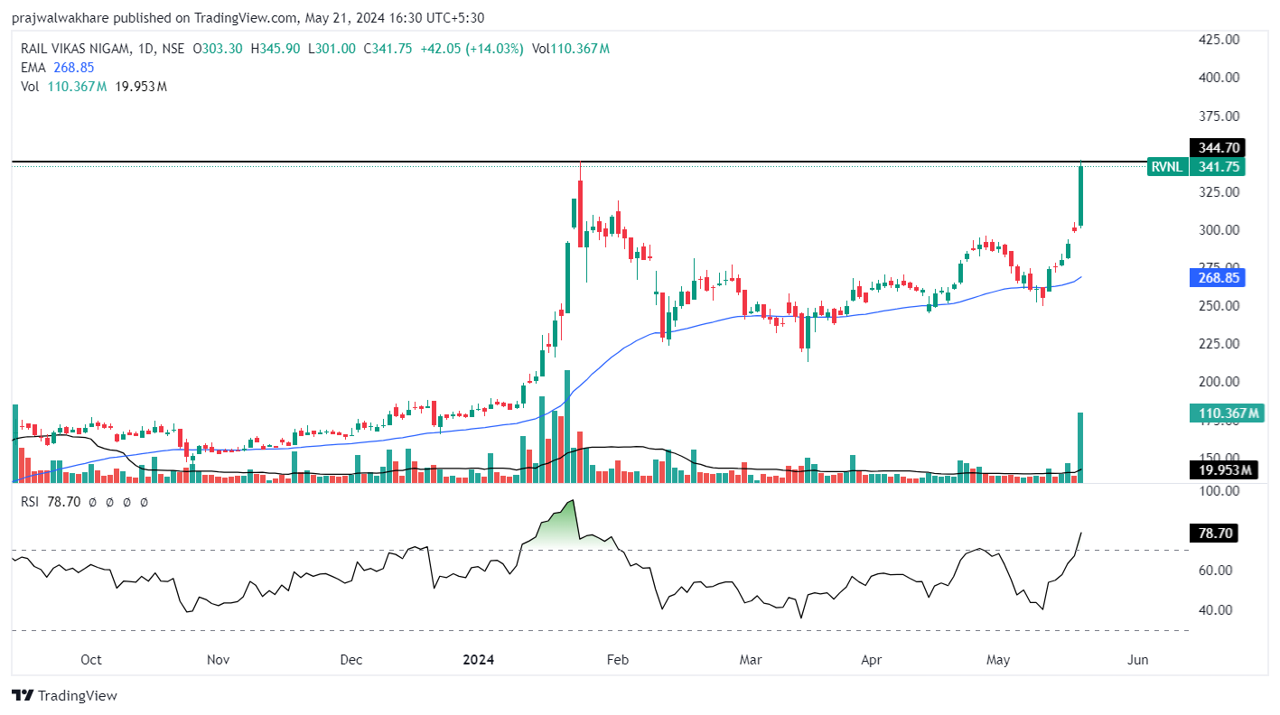The height and width of the screenshot is (715, 1280).
Task: Click the blue 268.85 EMA axis label
Action: (x=1218, y=278)
